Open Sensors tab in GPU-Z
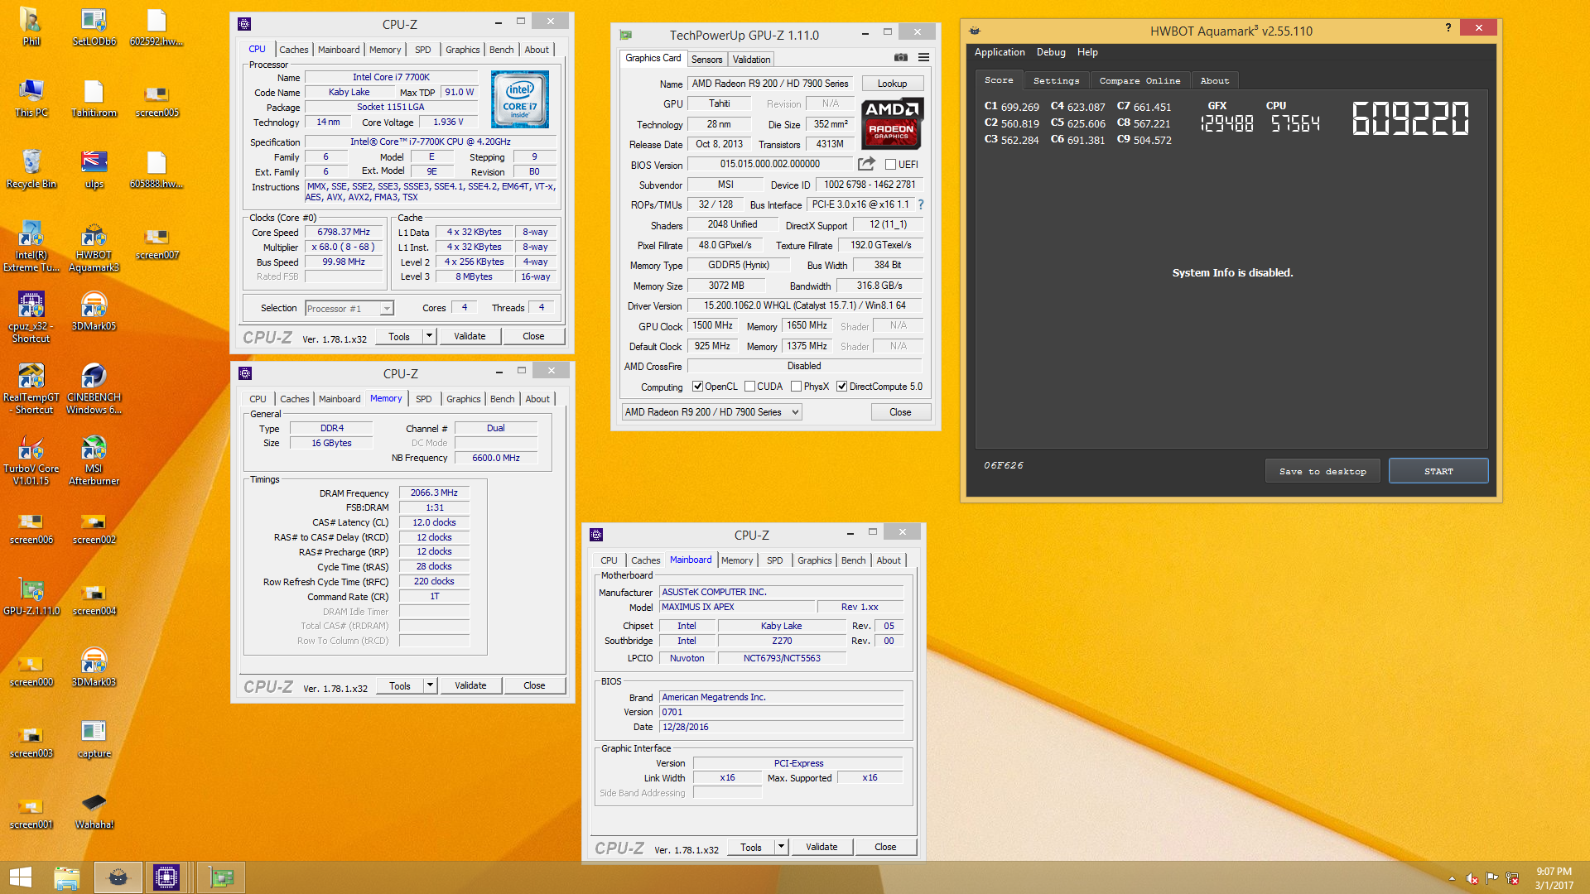Image resolution: width=1590 pixels, height=894 pixels. 706,60
